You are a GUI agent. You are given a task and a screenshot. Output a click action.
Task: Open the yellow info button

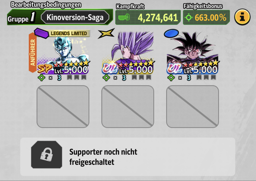tap(242, 17)
